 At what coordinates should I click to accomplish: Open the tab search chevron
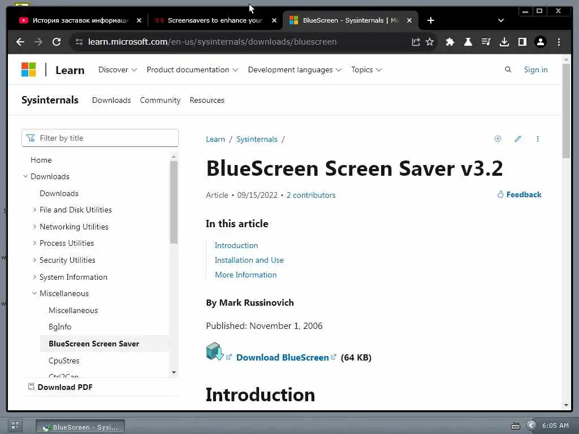click(x=501, y=20)
